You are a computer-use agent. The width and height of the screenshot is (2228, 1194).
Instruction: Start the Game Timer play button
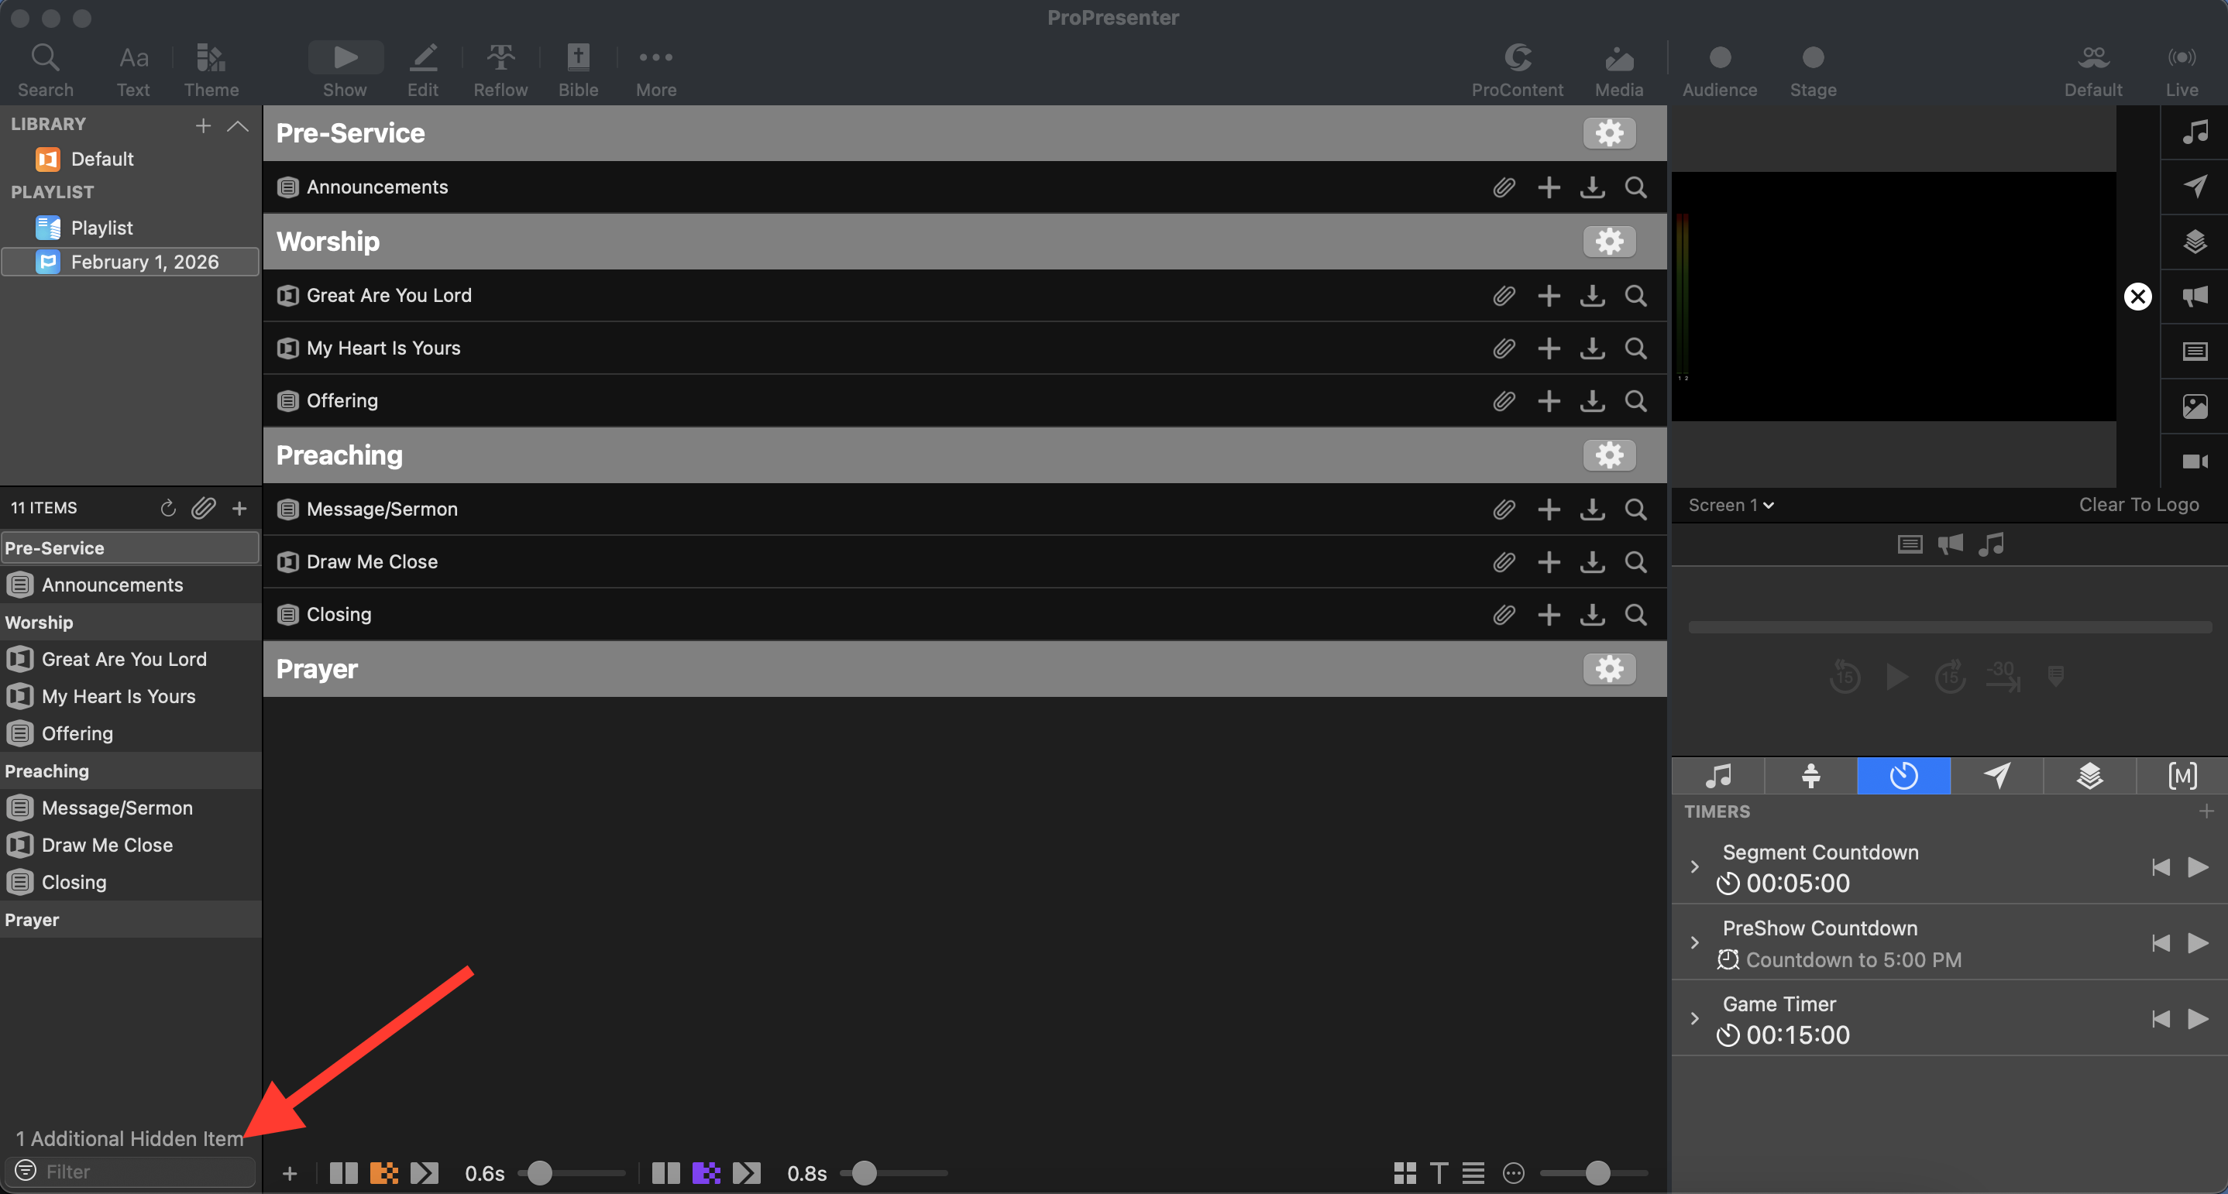2198,1018
